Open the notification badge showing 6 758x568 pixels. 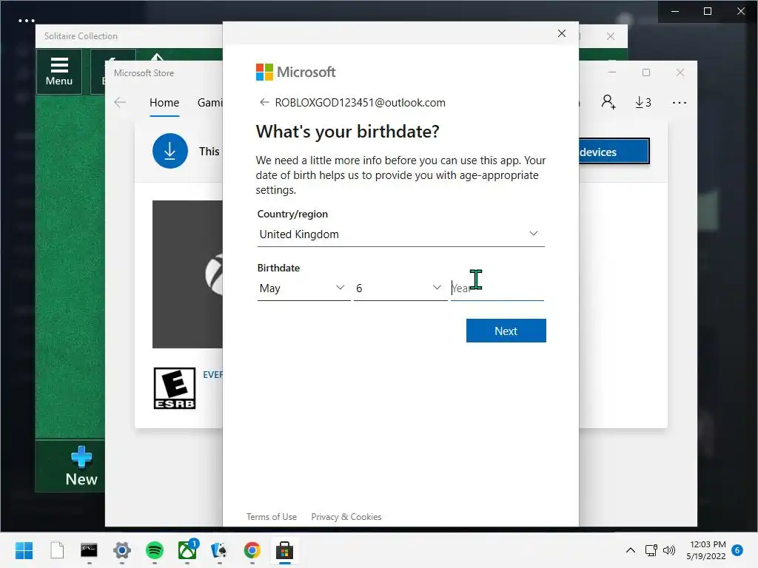(x=737, y=550)
